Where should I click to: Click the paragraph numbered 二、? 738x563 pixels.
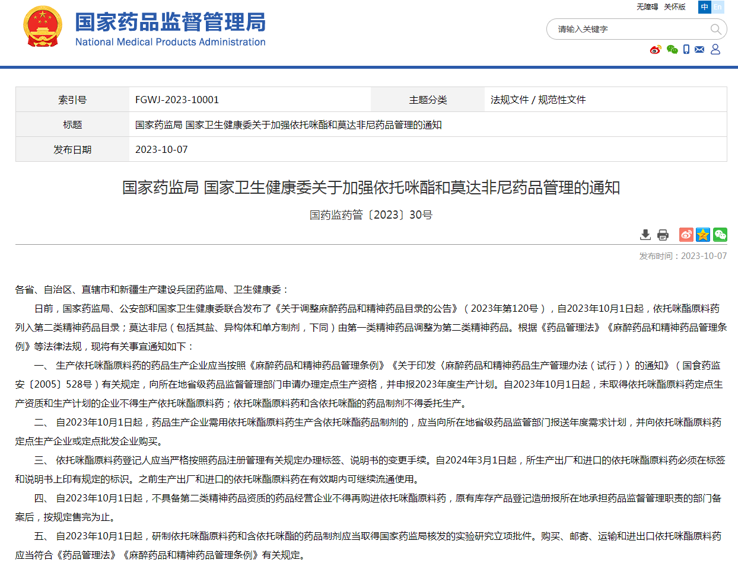coord(369,431)
